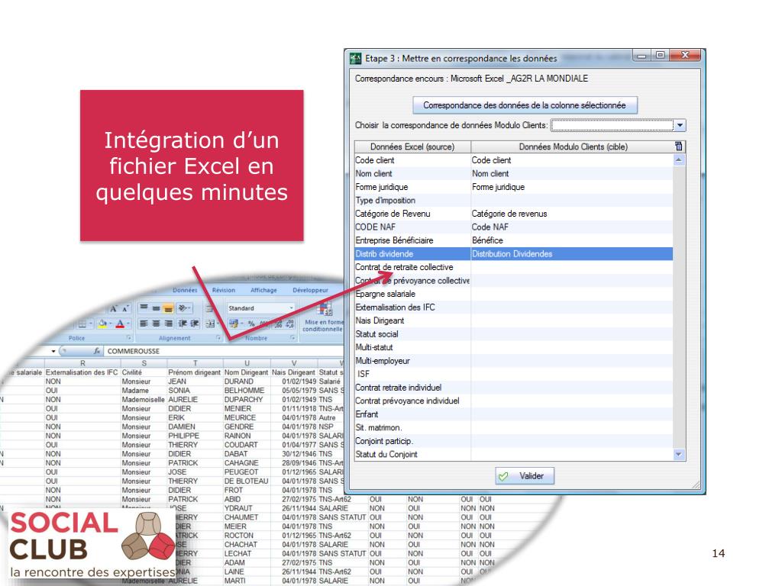Click the Etape 3 dialog title icon
Image resolution: width=782 pixels, height=586 pixels.
[356, 59]
